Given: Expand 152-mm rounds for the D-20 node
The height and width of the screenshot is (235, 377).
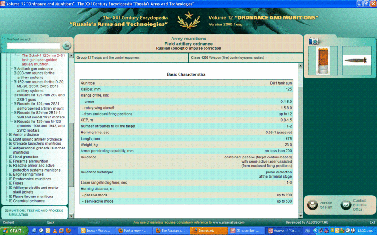Looking at the screenshot, I should (x=15, y=82).
